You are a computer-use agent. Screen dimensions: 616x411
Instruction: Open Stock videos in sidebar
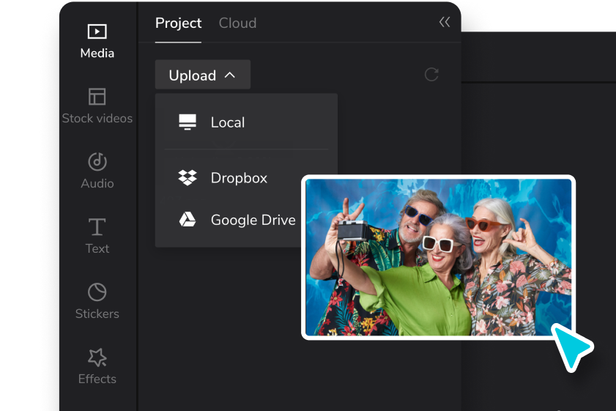point(97,106)
